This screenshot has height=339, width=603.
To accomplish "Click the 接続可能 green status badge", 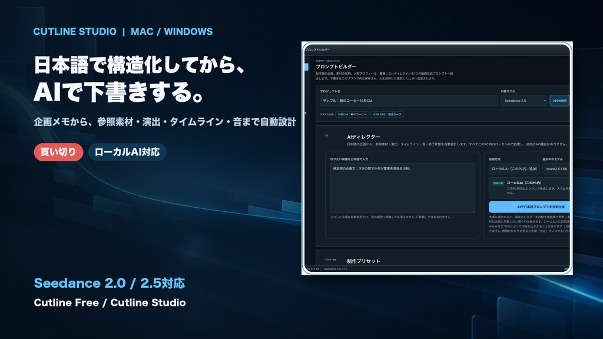I will click(x=498, y=184).
